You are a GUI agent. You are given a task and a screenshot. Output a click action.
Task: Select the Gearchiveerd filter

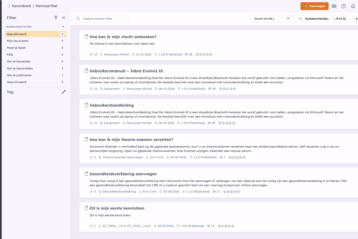click(x=36, y=82)
